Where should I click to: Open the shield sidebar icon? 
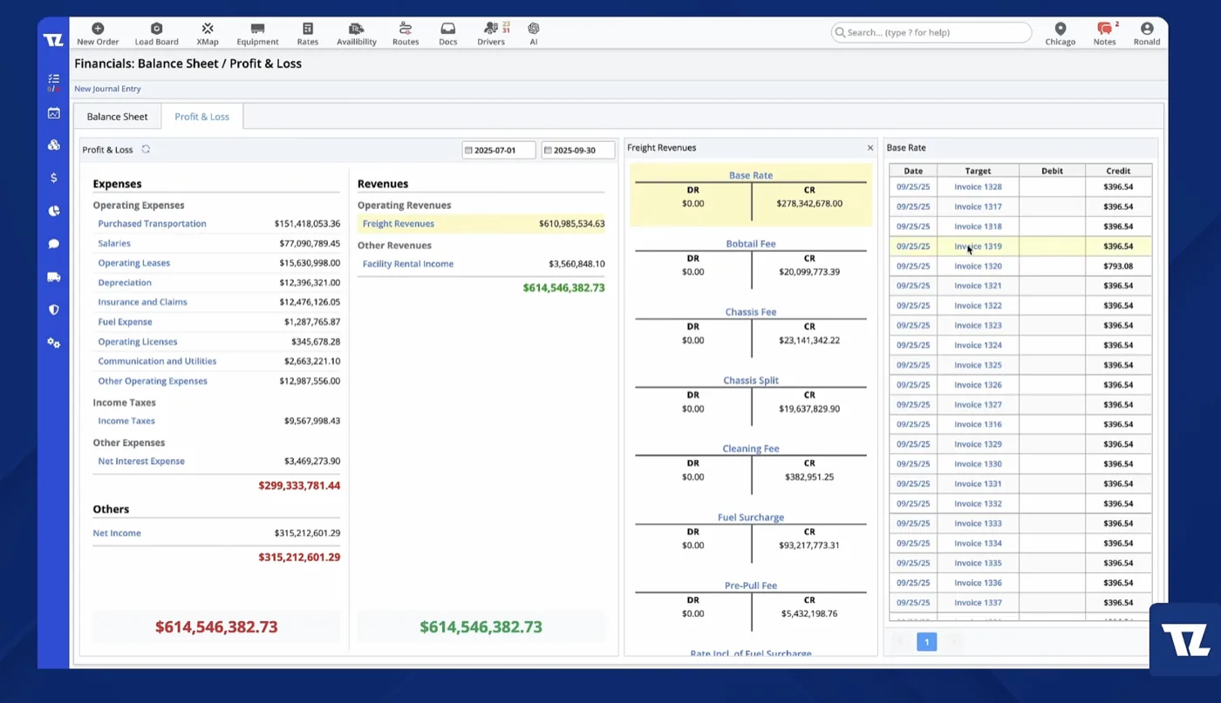pyautogui.click(x=53, y=309)
